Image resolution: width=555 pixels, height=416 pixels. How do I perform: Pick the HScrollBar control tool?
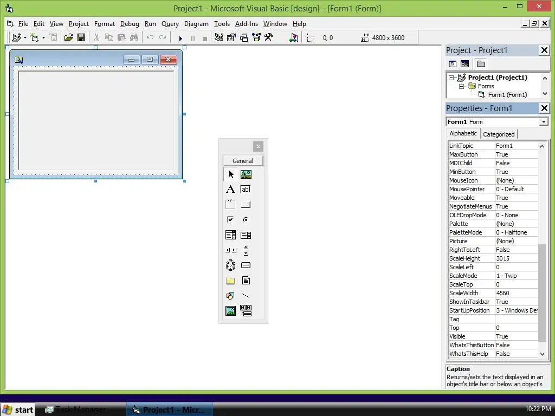pyautogui.click(x=231, y=250)
